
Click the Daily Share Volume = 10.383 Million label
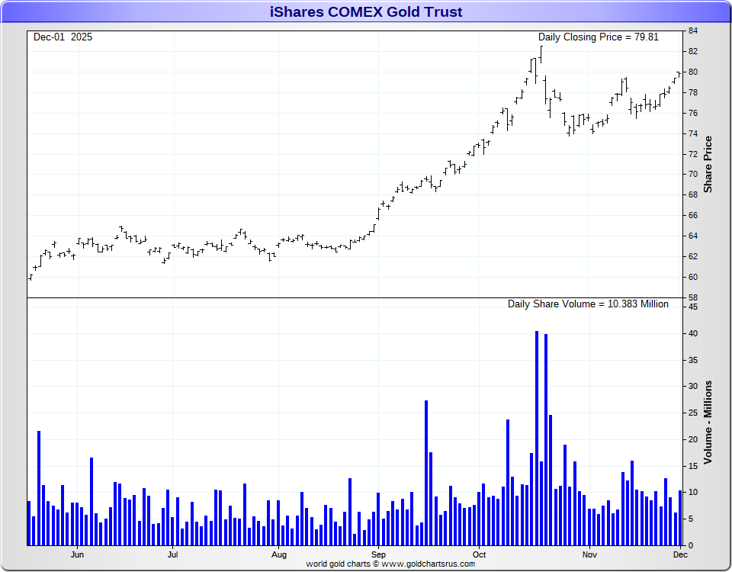click(588, 304)
